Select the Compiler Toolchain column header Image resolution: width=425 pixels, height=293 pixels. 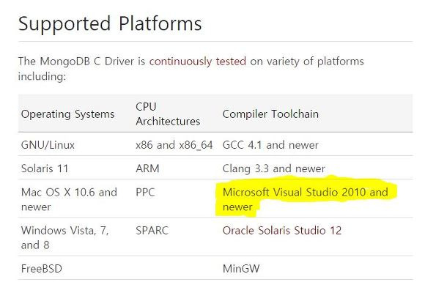click(x=270, y=114)
